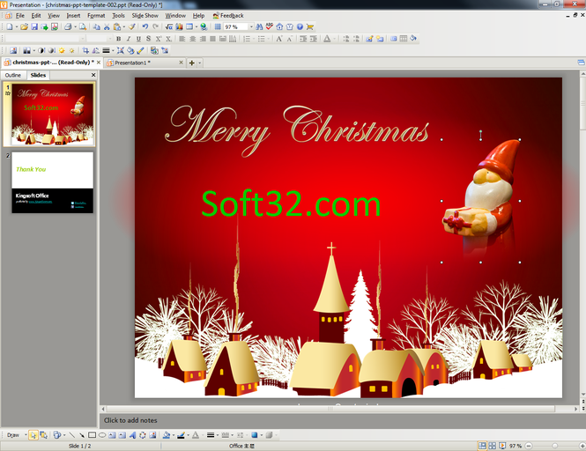The width and height of the screenshot is (586, 451).
Task: Select the Line drawing tool
Action: [71, 435]
